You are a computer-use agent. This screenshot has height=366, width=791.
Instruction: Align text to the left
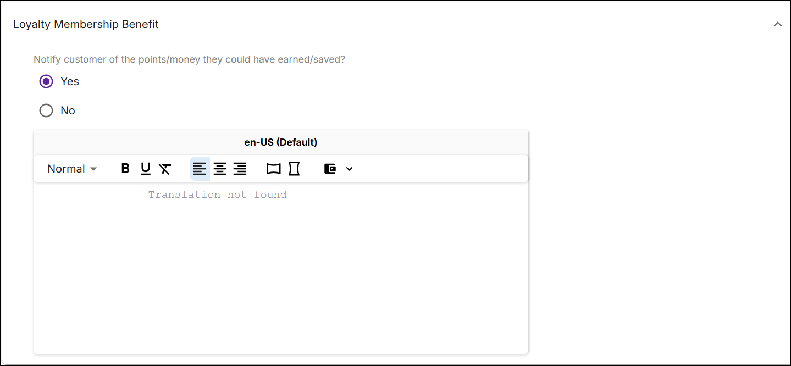[x=200, y=169]
